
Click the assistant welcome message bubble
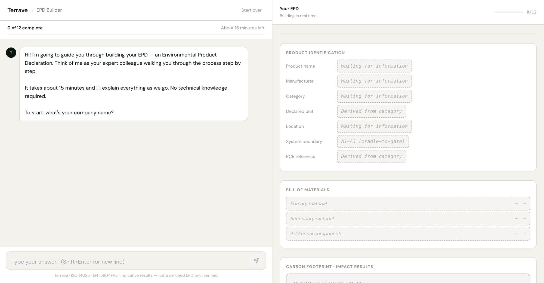[x=134, y=84]
